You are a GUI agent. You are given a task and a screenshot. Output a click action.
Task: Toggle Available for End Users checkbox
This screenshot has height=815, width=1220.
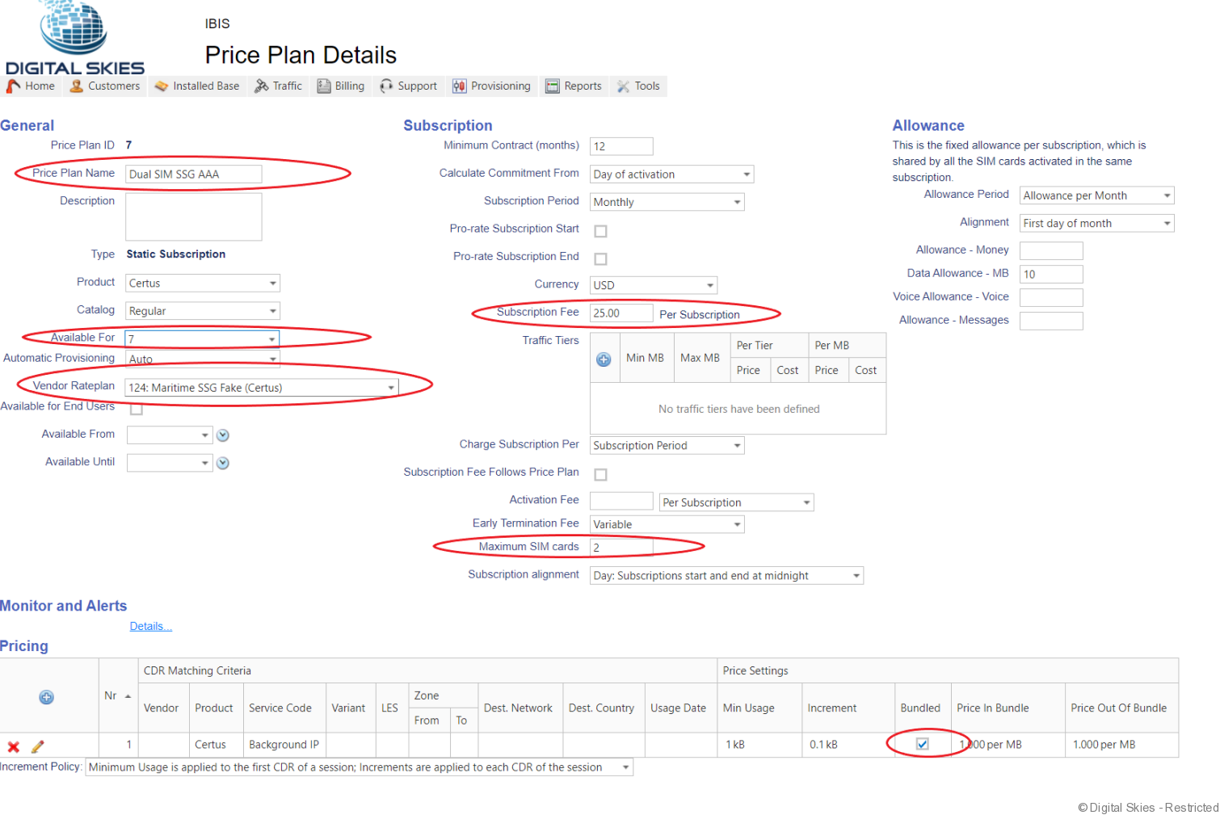pyautogui.click(x=137, y=409)
